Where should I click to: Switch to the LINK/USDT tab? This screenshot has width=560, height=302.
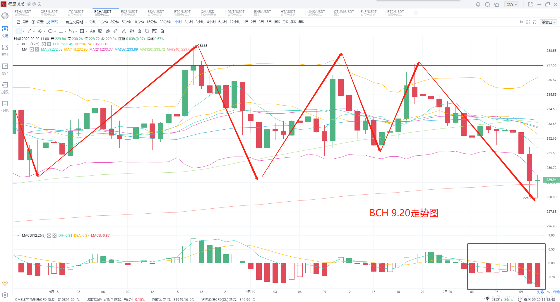click(316, 13)
